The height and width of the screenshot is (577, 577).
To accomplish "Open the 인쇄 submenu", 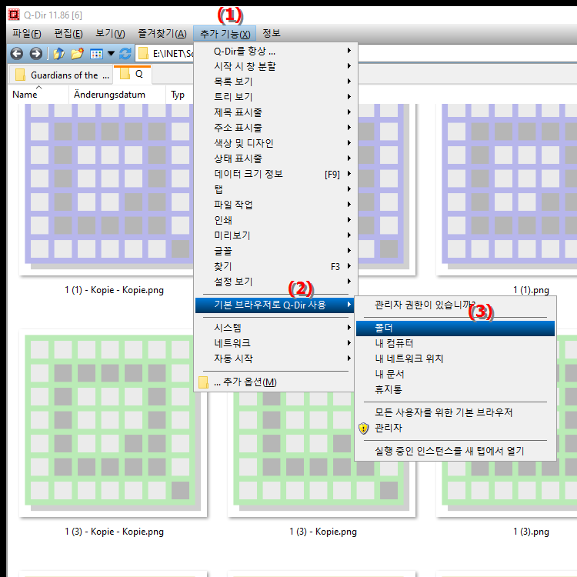I will [275, 220].
